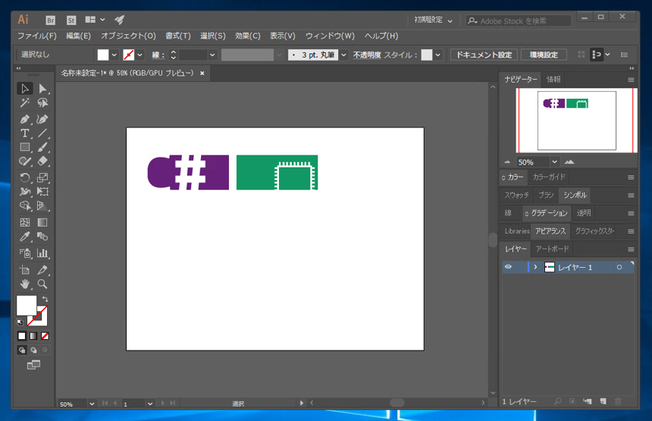
Task: Open the オブジェクト(O) menu
Action: tap(128, 36)
